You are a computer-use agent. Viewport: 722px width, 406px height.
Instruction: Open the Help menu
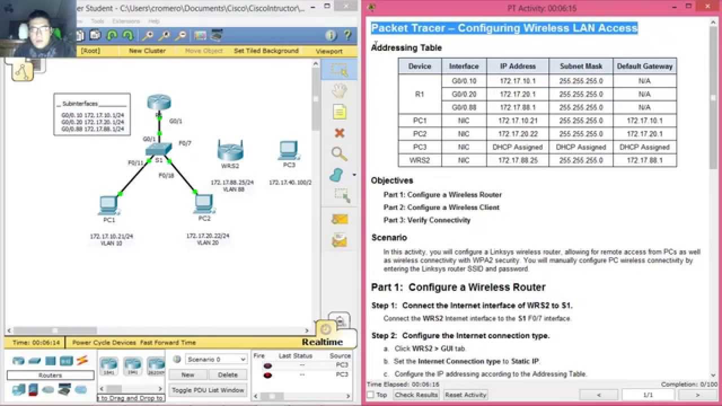click(154, 21)
